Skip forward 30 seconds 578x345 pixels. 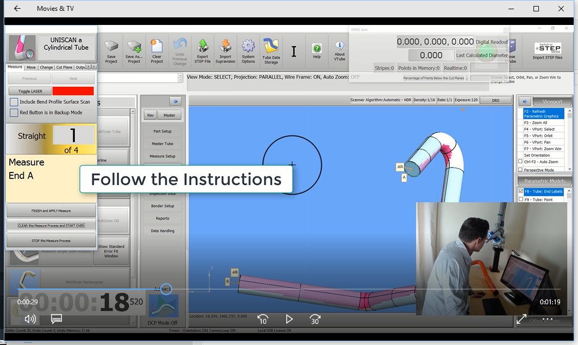315,319
